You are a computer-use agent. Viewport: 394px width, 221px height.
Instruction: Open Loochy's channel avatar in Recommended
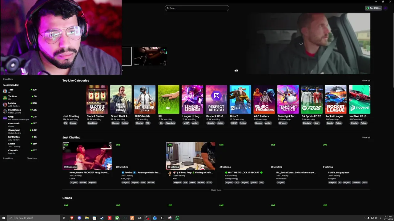tap(5, 105)
